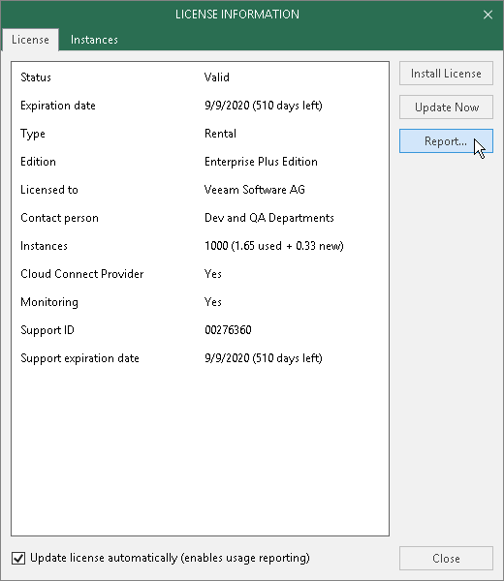Image resolution: width=504 pixels, height=581 pixels.
Task: Click the Contact person label
Action: tap(59, 218)
